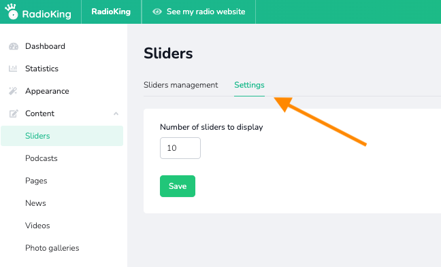The height and width of the screenshot is (267, 441).
Task: Open See my radio website link
Action: point(199,12)
